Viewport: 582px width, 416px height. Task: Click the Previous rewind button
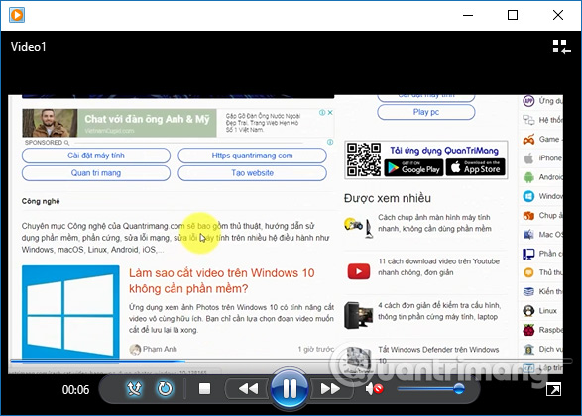(x=248, y=389)
